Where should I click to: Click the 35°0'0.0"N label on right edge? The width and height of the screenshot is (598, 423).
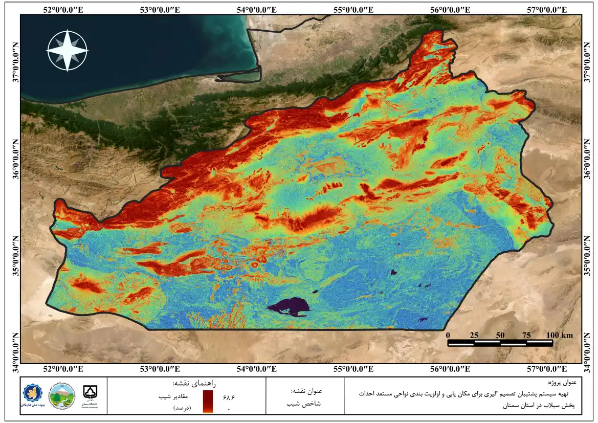click(587, 256)
